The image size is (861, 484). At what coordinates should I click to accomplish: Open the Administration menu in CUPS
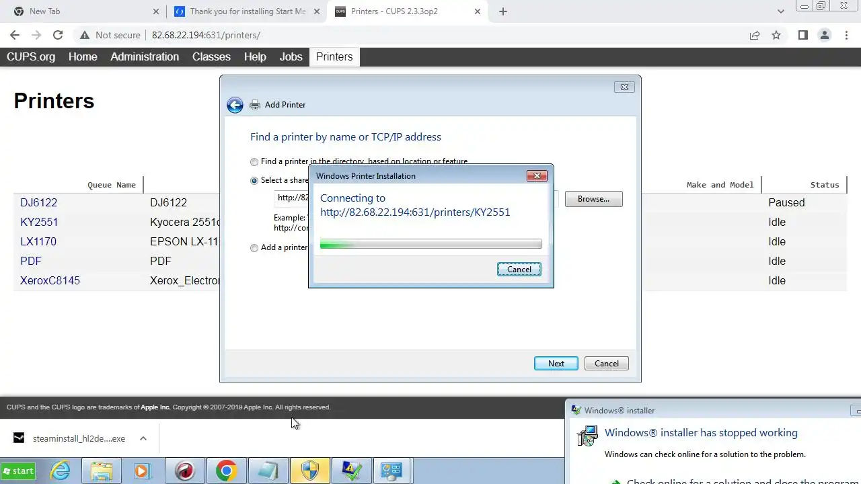(x=145, y=57)
